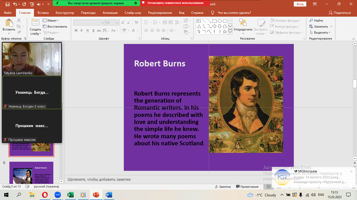
Task: Open Font dialog launcher in Шрифт group
Action: point(140,39)
